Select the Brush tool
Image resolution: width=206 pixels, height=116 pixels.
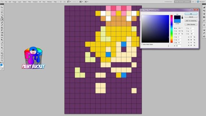(2, 25)
